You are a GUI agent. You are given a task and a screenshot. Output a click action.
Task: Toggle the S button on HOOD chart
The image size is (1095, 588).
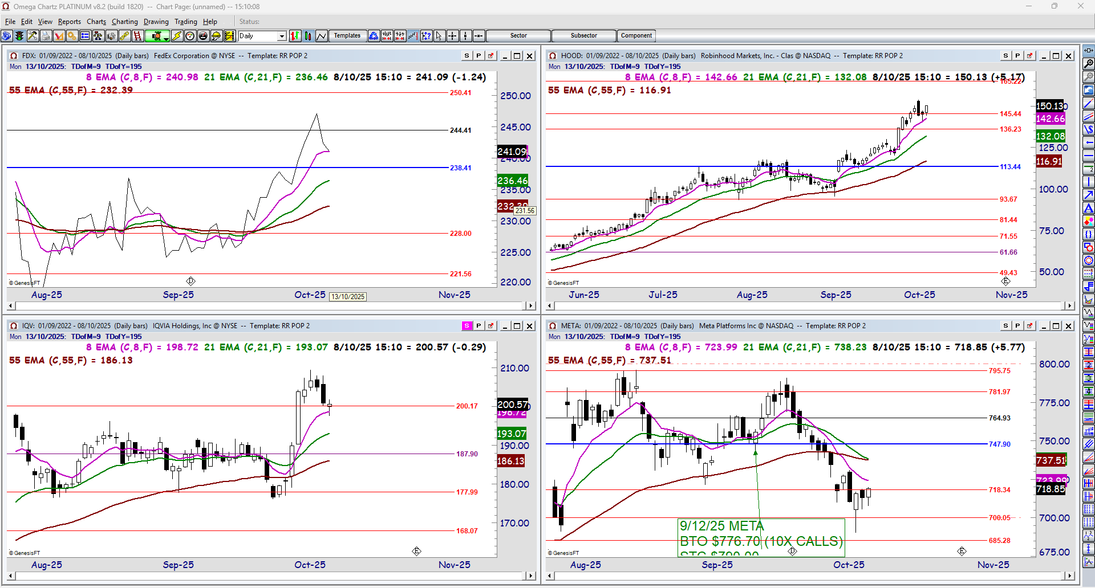[x=1005, y=56]
